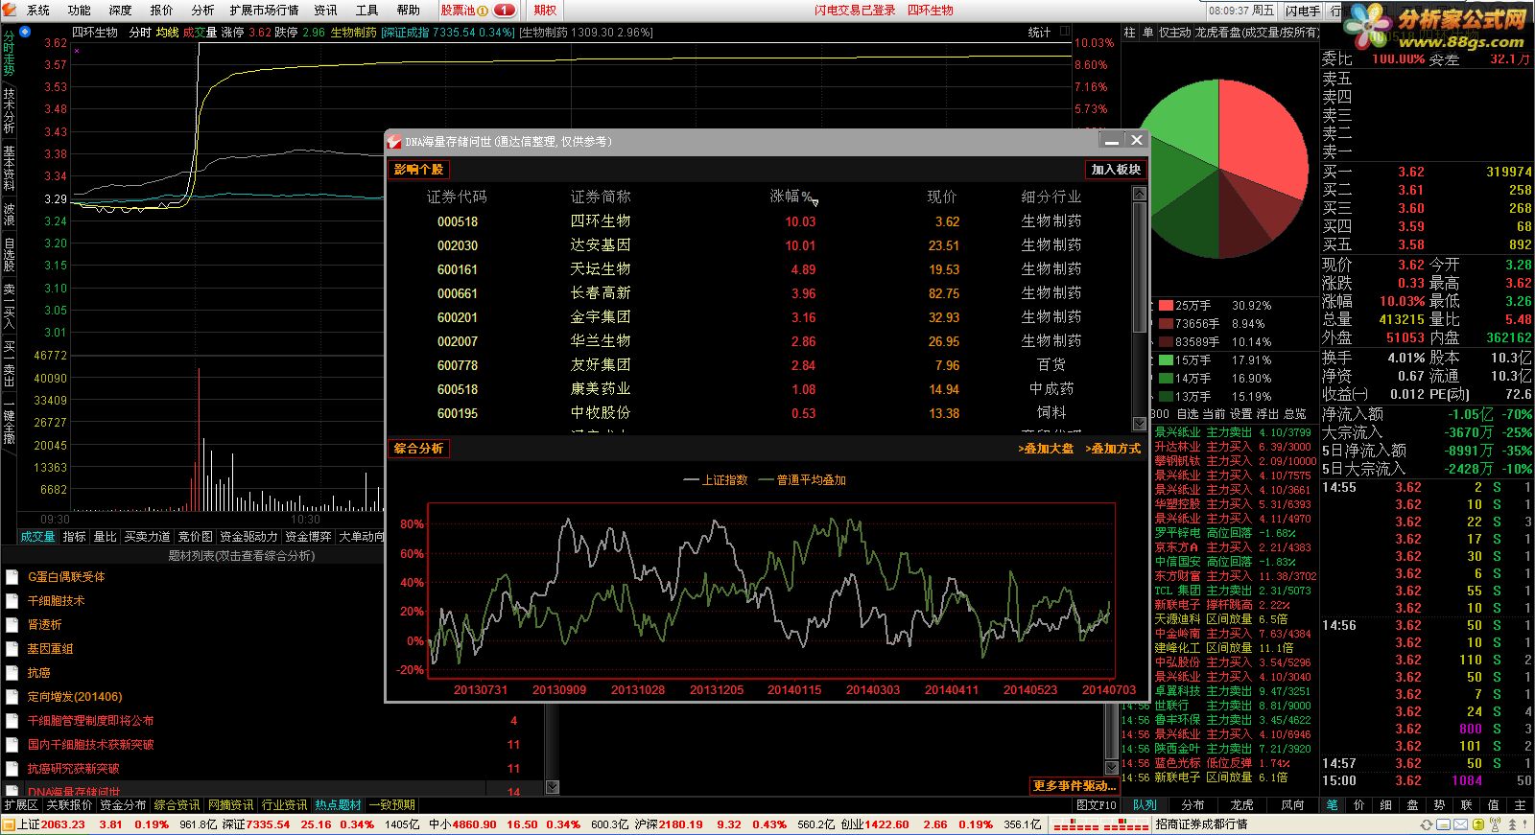Toggle the 单 display mode
This screenshot has width=1535, height=835.
point(1147,32)
